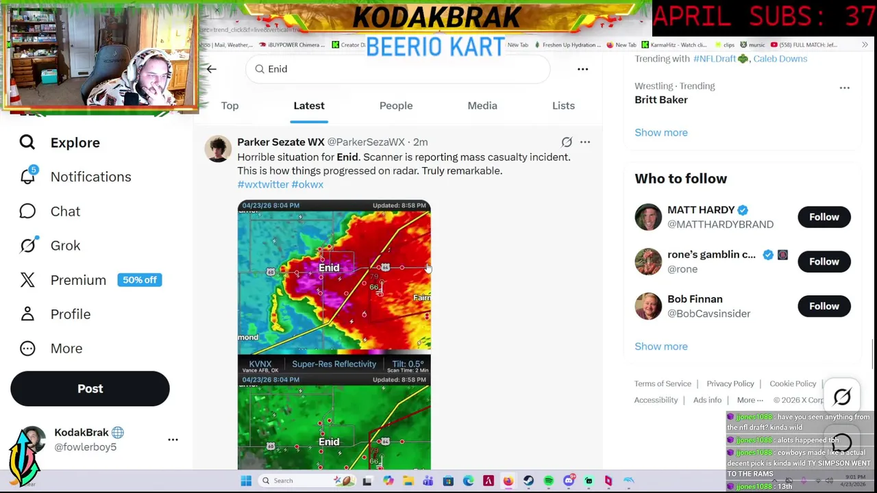This screenshot has height=493, width=877.
Task: Click the Windows taskbar search box
Action: click(x=307, y=481)
